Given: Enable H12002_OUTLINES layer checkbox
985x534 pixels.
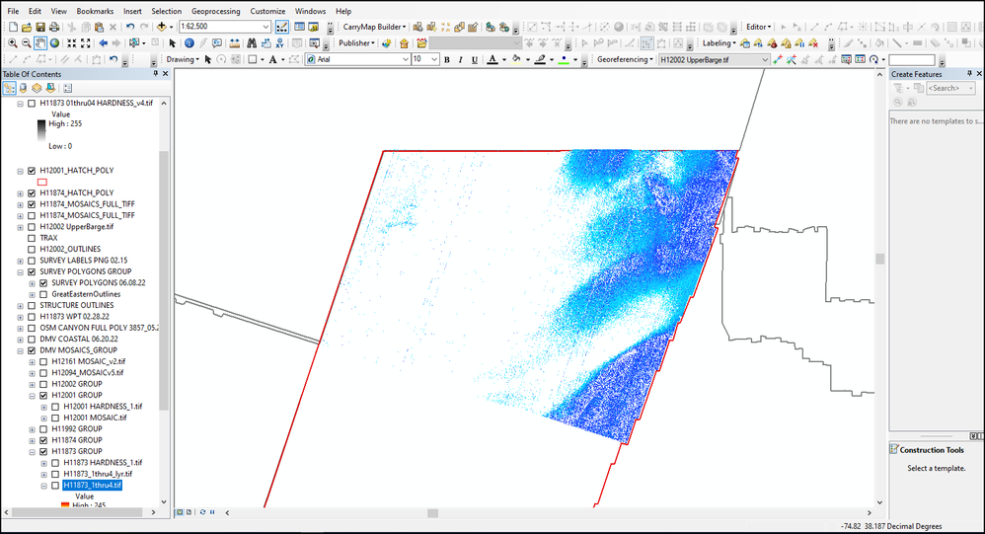Looking at the screenshot, I should click(32, 250).
